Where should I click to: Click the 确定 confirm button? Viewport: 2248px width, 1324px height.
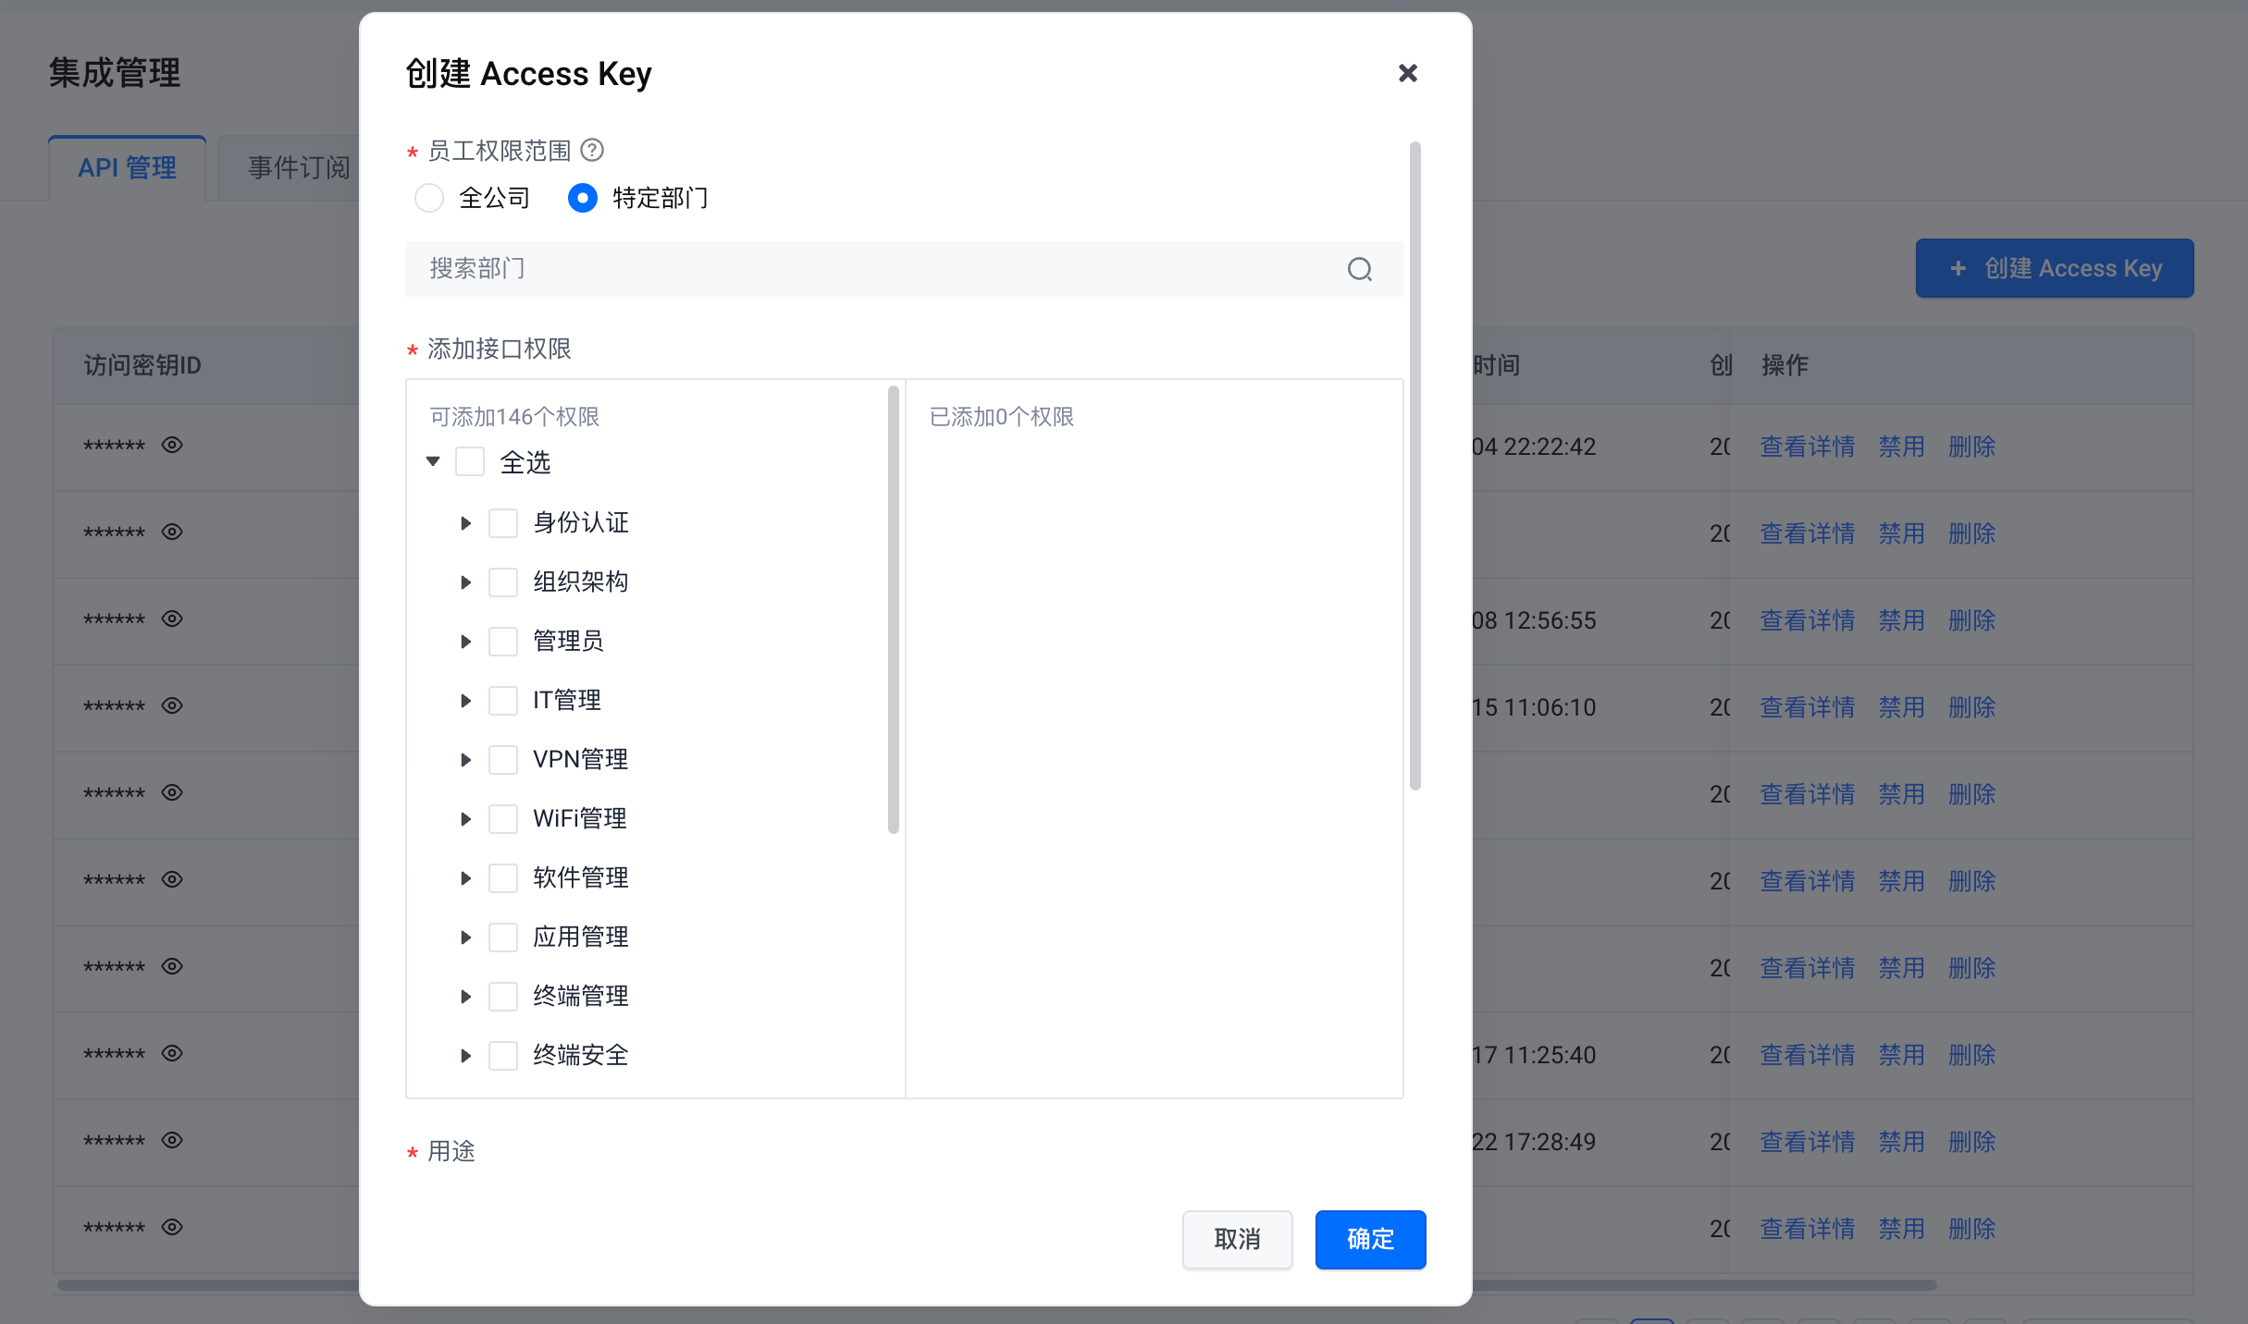pos(1369,1239)
